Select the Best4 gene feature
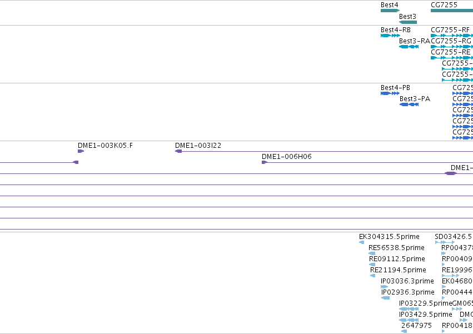 390,11
